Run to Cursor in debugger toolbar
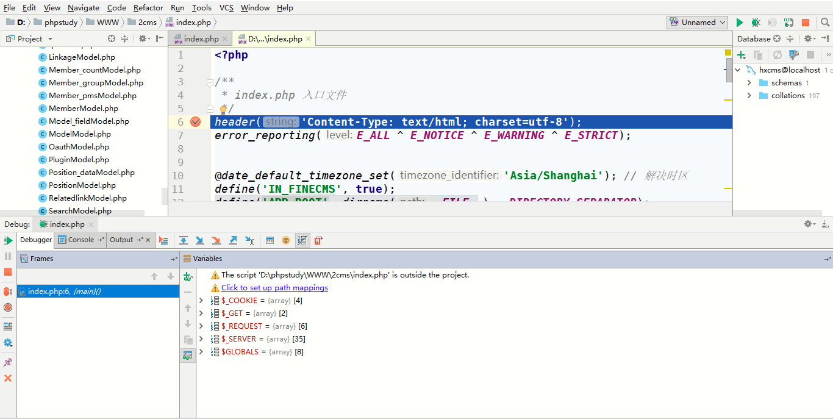The image size is (833, 419). tap(249, 240)
